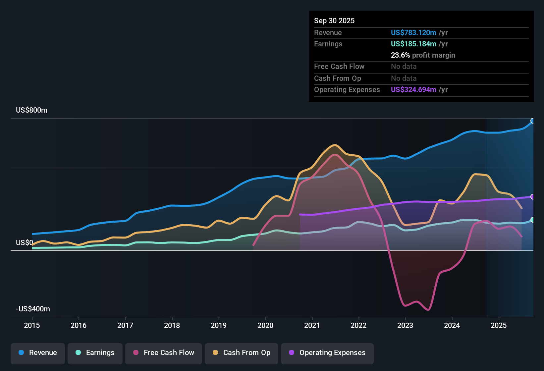Select the teal Earnings endpoint marker

[x=533, y=220]
